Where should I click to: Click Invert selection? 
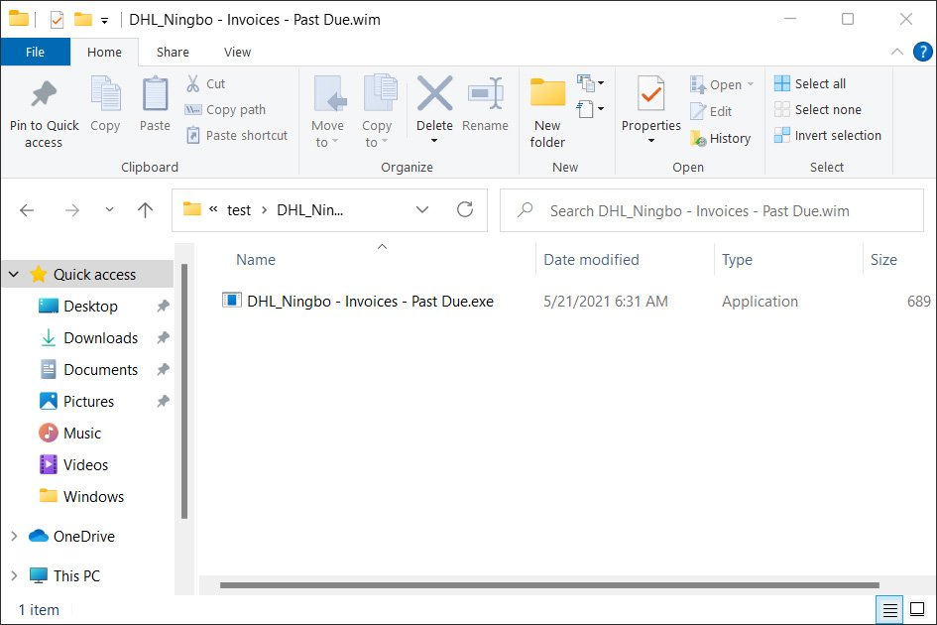[828, 135]
